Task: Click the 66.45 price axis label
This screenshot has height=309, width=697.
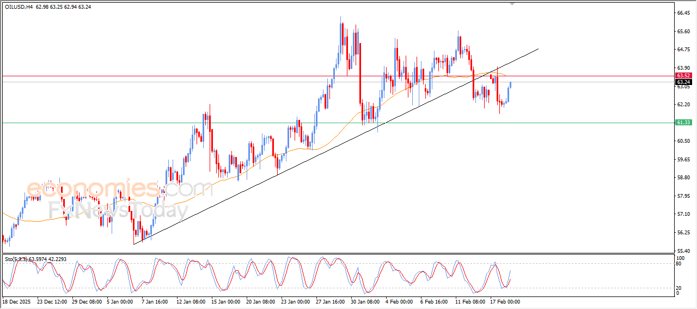Action: click(683, 13)
